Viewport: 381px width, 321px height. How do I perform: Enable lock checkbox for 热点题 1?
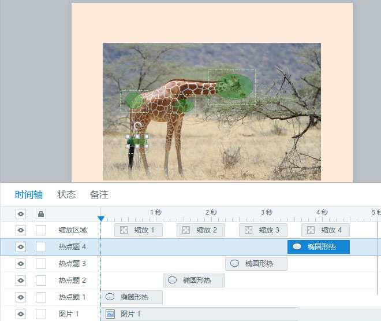(41, 297)
